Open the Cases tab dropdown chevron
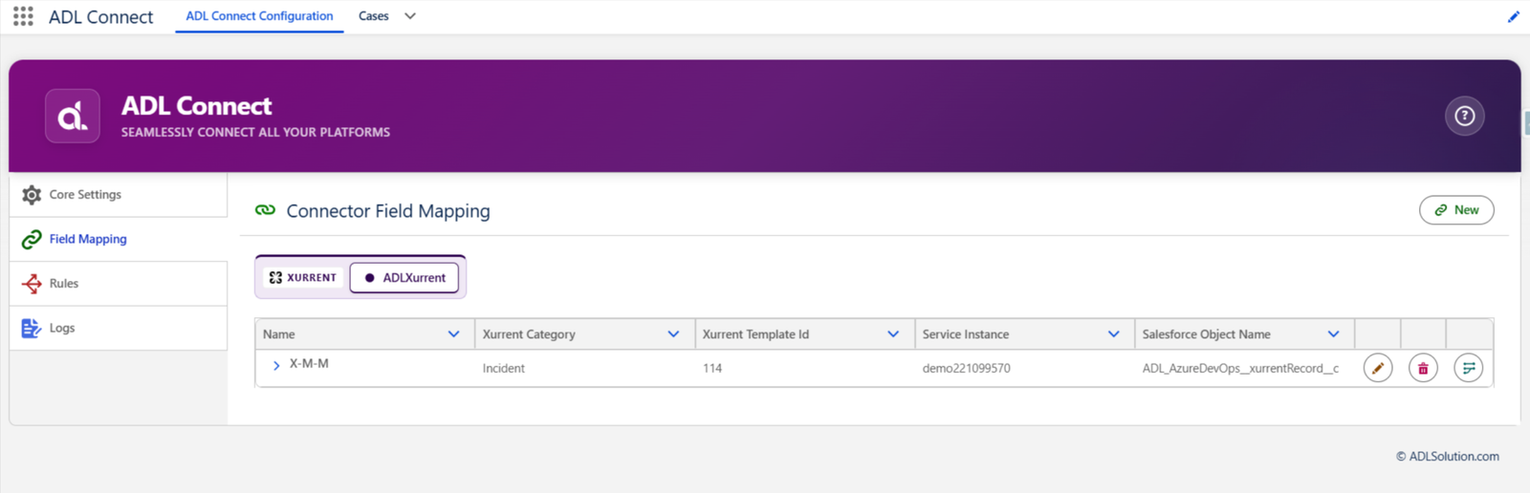The height and width of the screenshot is (493, 1530). (x=410, y=16)
